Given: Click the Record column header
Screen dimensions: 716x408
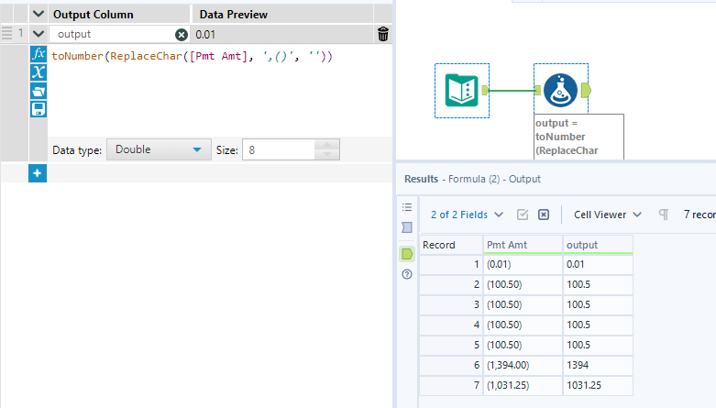Looking at the screenshot, I should coord(451,245).
